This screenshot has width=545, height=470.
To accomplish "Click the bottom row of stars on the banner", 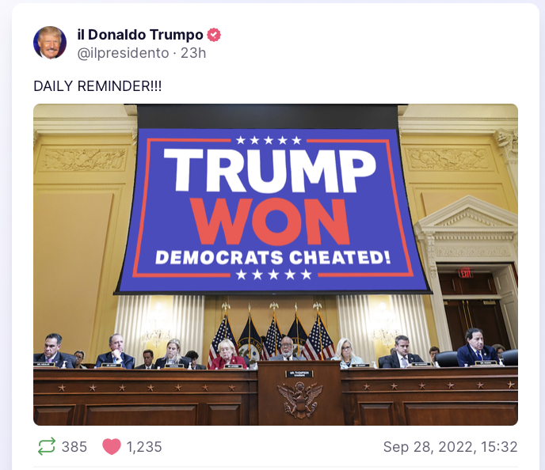I will [x=273, y=275].
